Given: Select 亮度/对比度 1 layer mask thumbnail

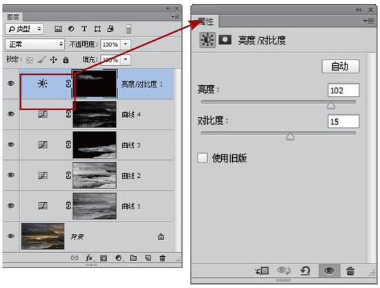Looking at the screenshot, I should [95, 84].
